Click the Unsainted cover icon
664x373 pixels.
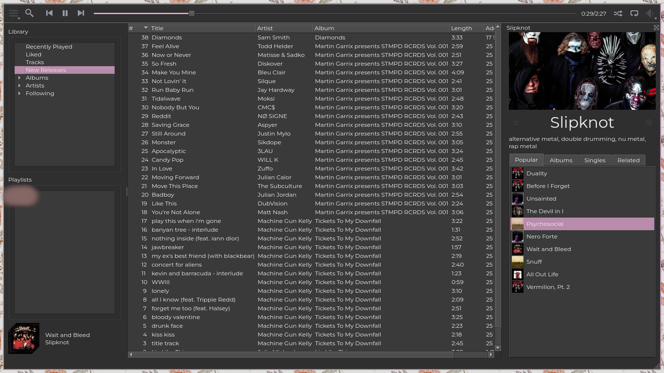click(x=518, y=198)
